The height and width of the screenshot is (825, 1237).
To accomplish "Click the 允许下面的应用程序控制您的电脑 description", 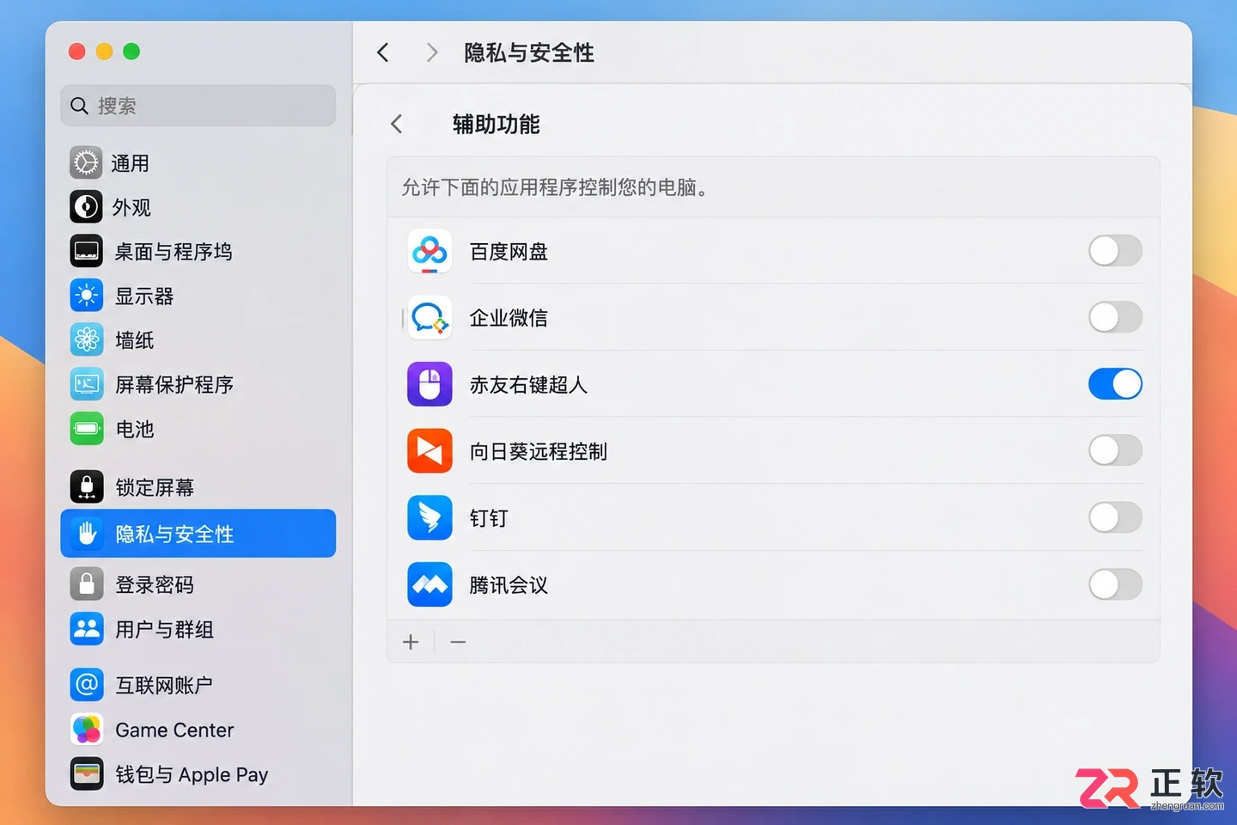I will point(555,187).
